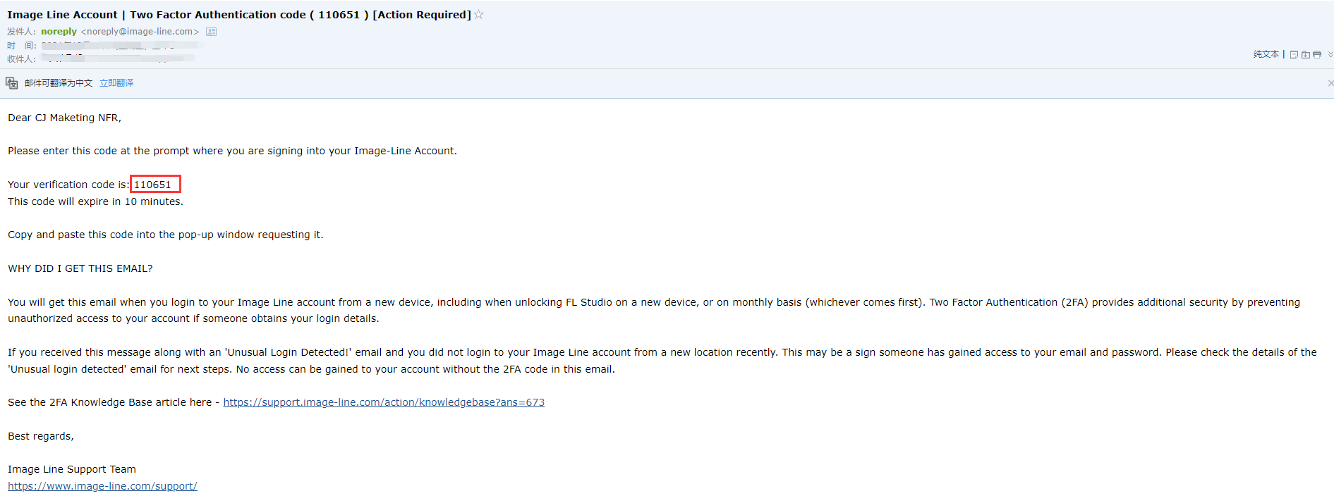The image size is (1334, 503).
Task: Open the sender's contact card icon
Action: click(211, 32)
